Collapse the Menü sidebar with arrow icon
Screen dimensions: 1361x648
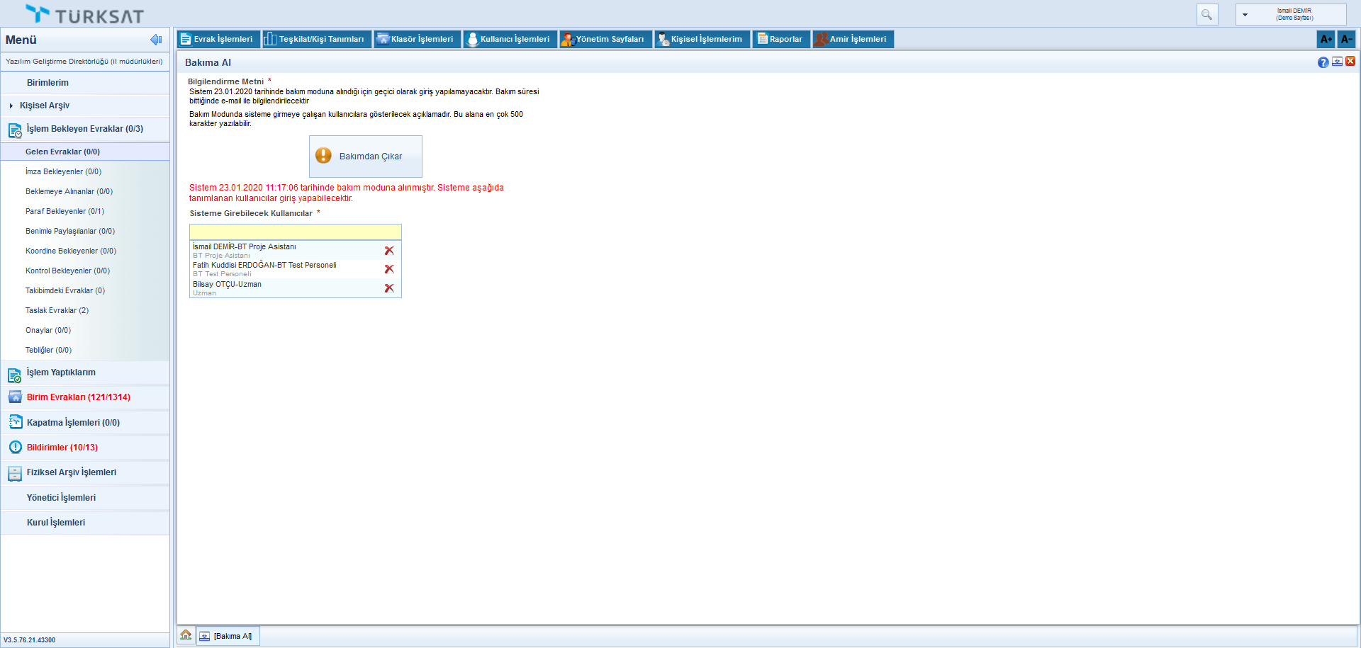click(x=156, y=40)
